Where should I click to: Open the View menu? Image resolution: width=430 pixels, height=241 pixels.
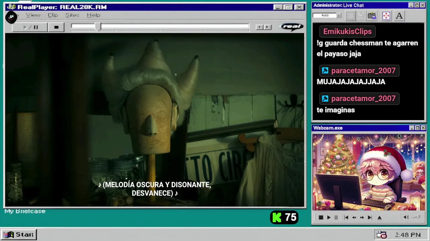[x=33, y=15]
